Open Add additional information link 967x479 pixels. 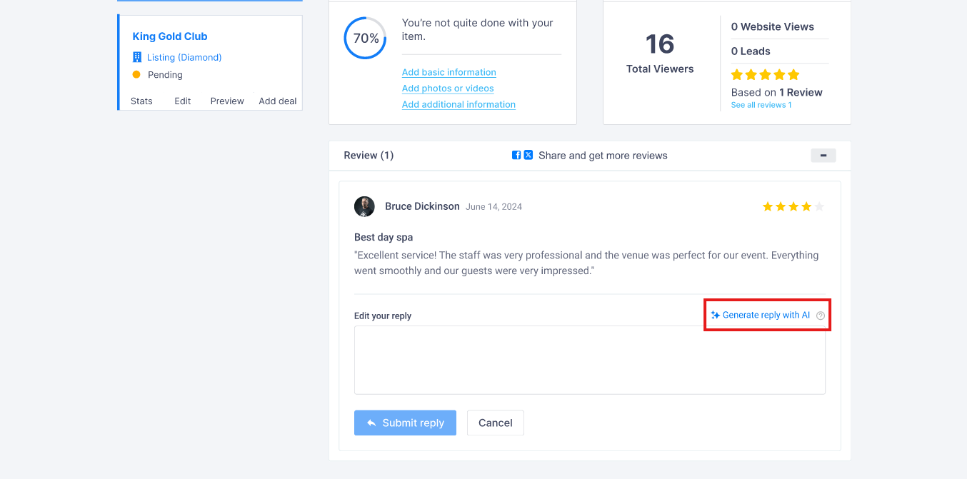(459, 104)
